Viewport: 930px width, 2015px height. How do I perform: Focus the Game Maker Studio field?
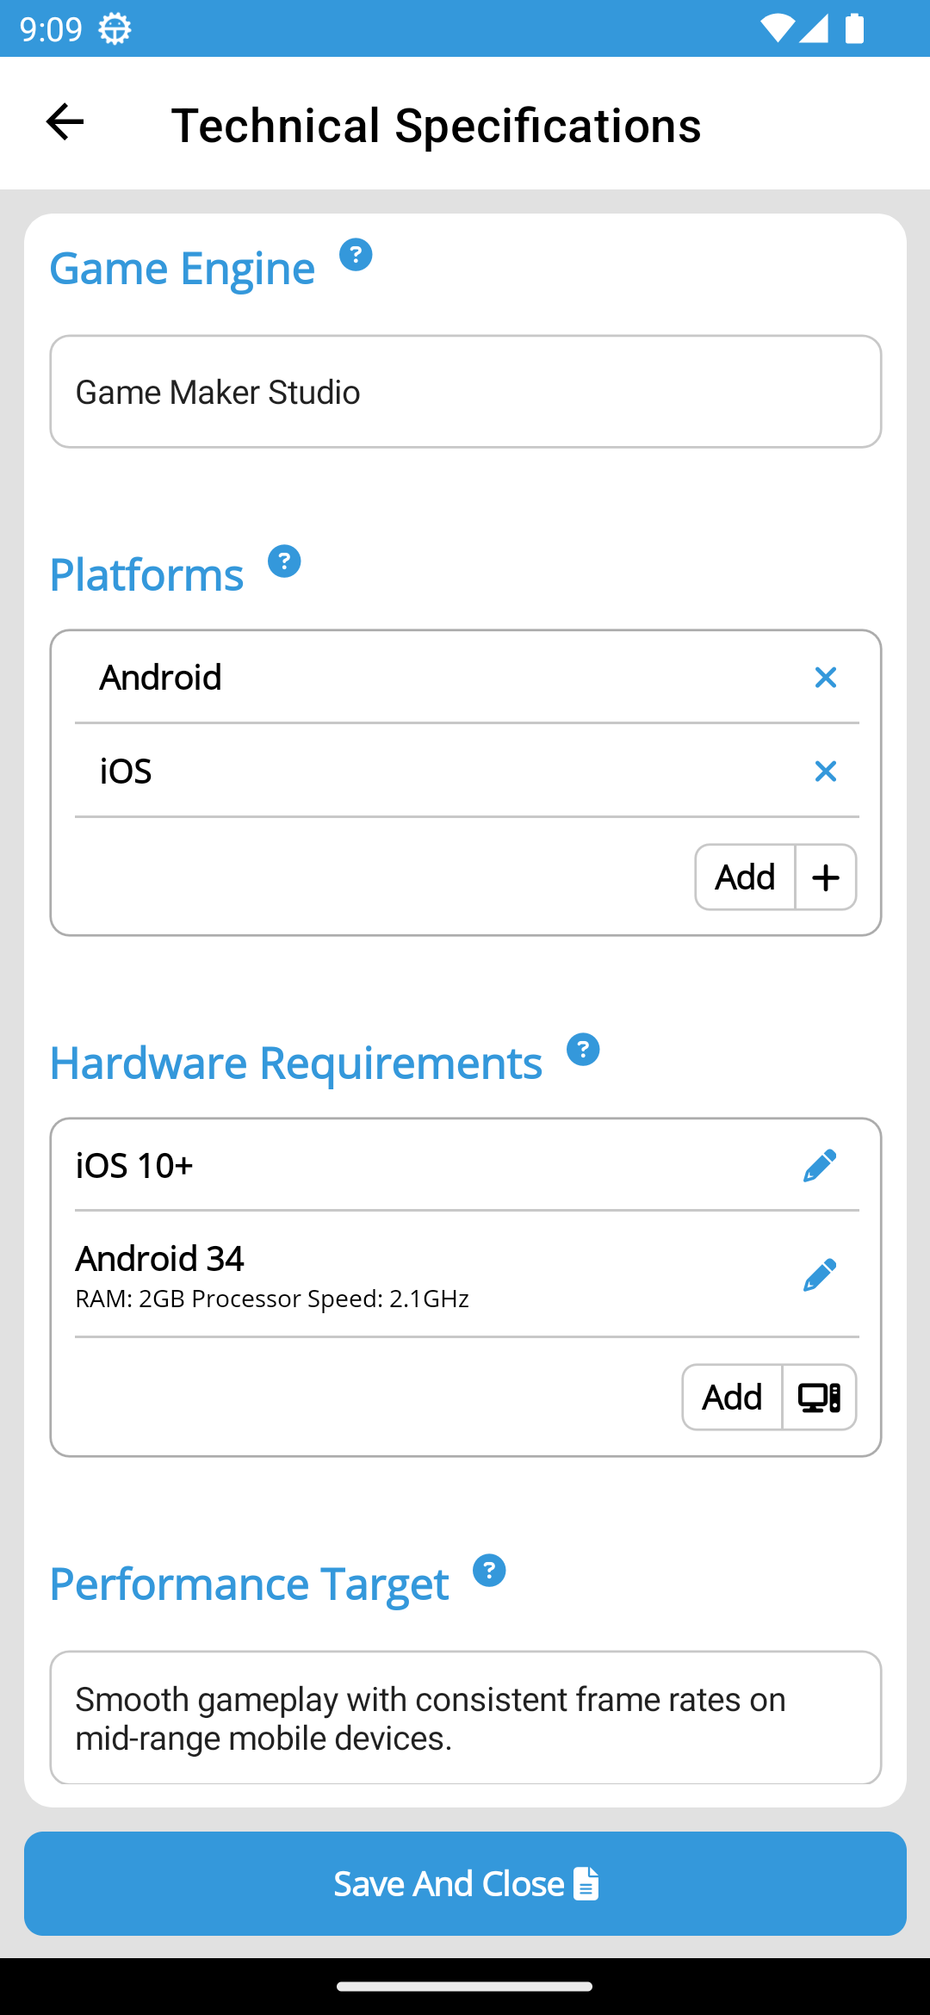point(465,392)
